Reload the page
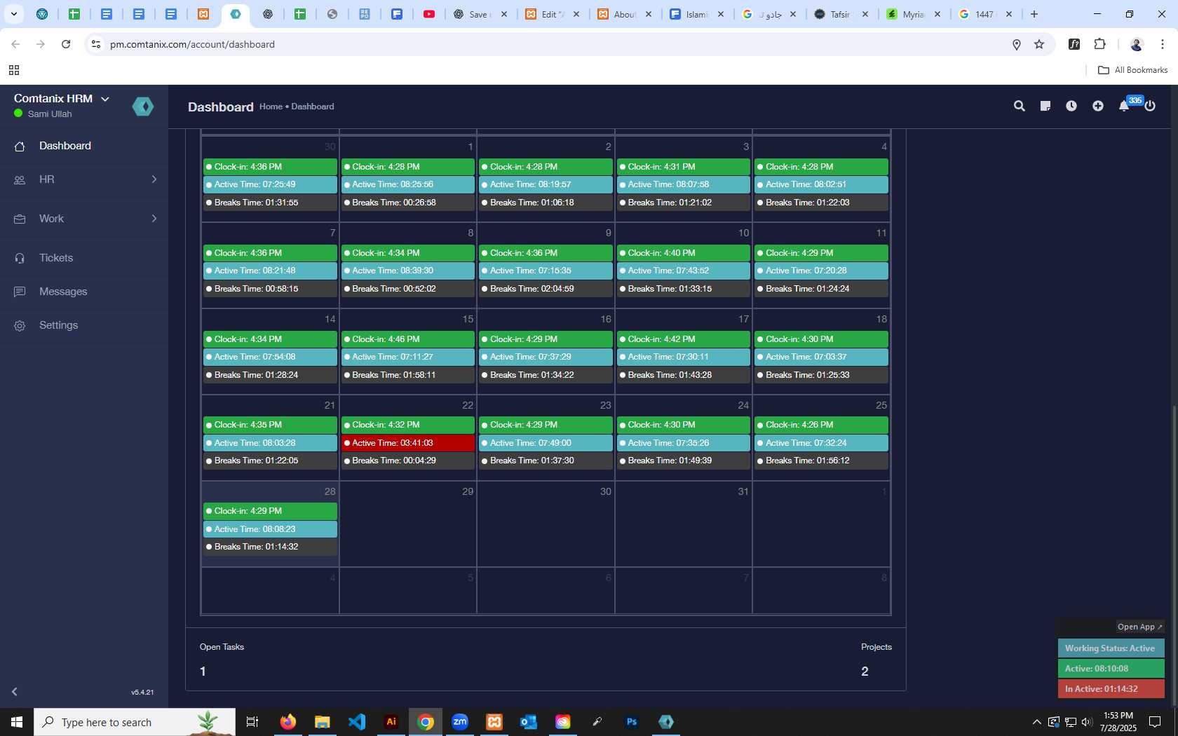This screenshot has width=1178, height=736. click(66, 44)
